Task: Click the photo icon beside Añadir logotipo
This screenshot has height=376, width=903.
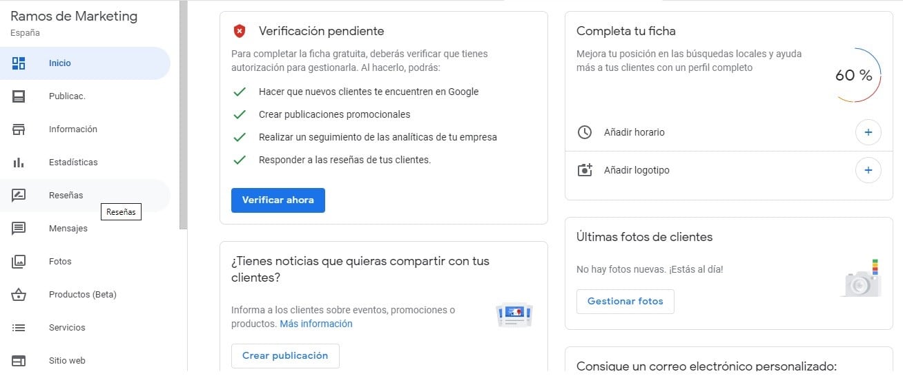Action: (x=585, y=170)
